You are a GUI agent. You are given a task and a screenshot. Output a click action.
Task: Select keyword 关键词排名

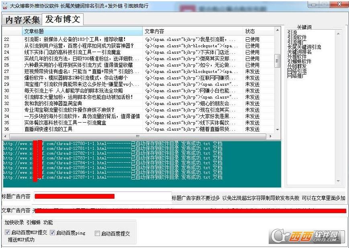point(299,52)
